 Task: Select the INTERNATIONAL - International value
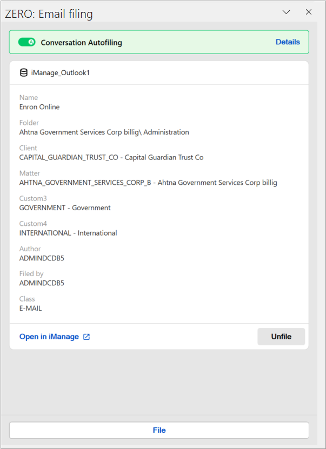click(x=68, y=233)
